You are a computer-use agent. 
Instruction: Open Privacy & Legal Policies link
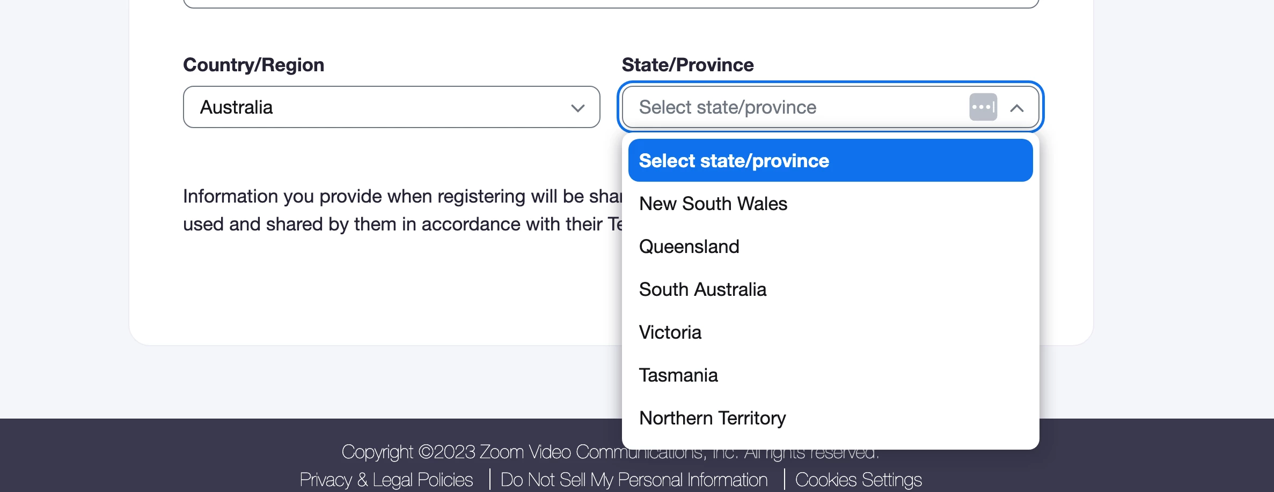coord(386,480)
